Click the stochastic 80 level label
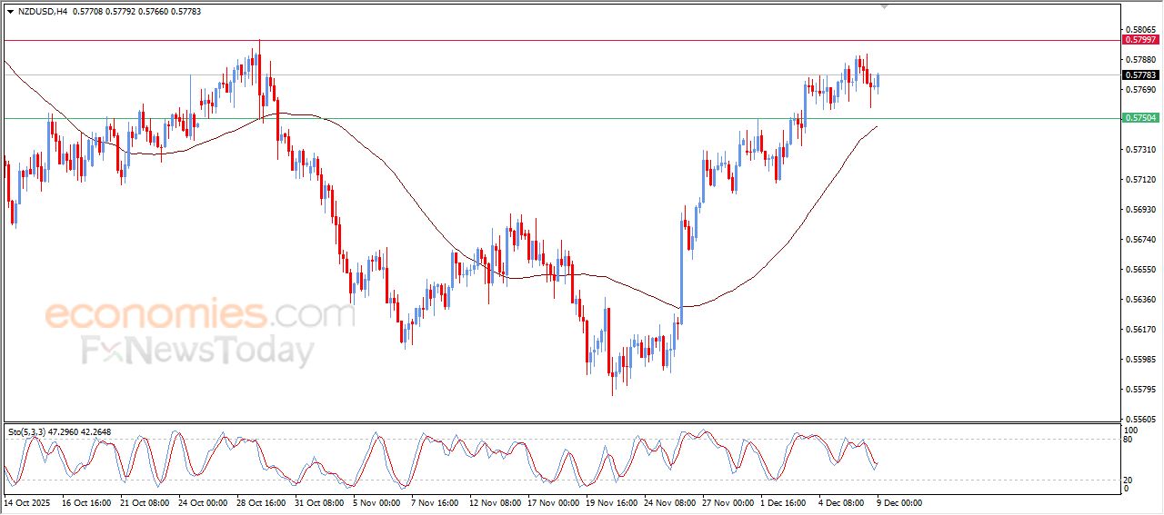Viewport: 1164px width, 515px height. pyautogui.click(x=1129, y=441)
